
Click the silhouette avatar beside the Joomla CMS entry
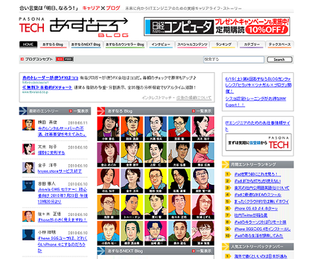29,186
